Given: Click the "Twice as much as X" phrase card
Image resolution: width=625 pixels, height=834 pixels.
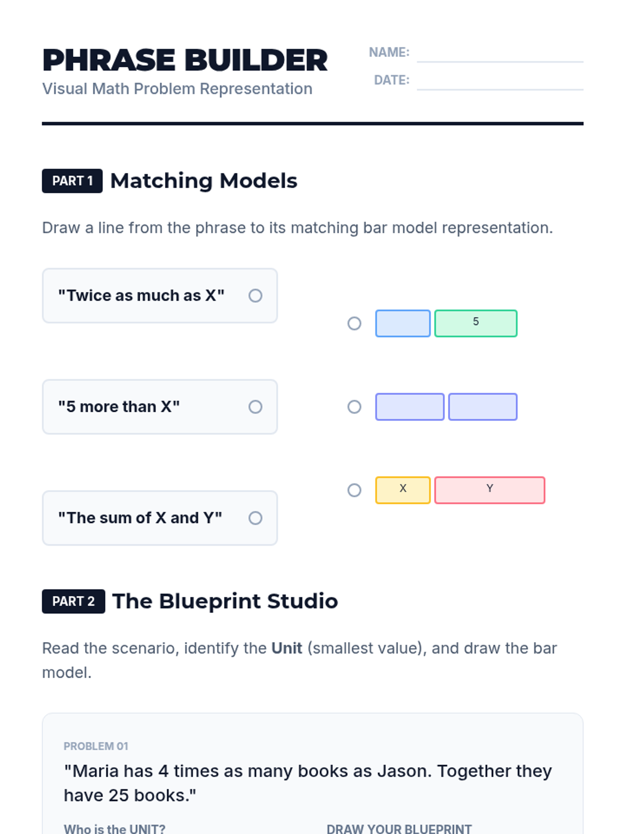Looking at the screenshot, I should [x=141, y=296].
